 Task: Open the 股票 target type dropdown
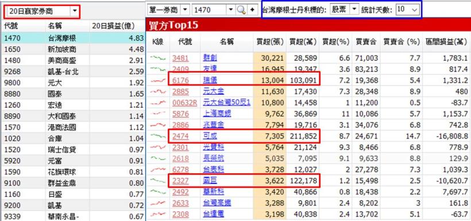point(355,9)
